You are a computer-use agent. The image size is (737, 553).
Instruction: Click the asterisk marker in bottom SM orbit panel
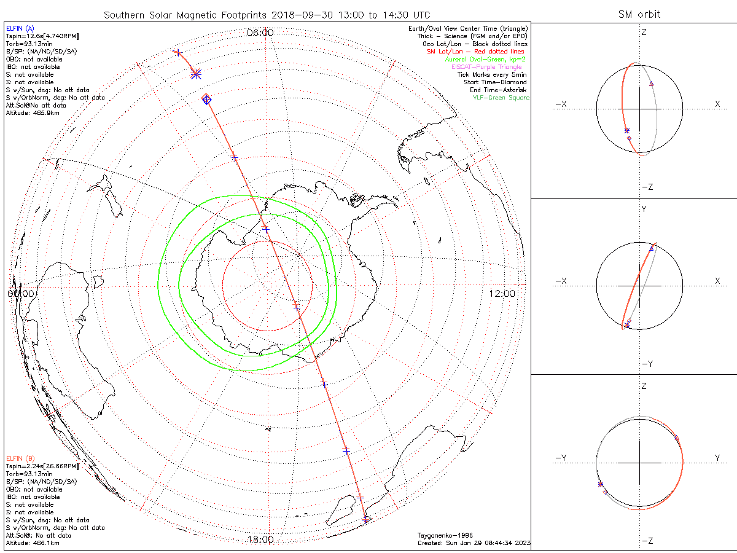coord(600,485)
